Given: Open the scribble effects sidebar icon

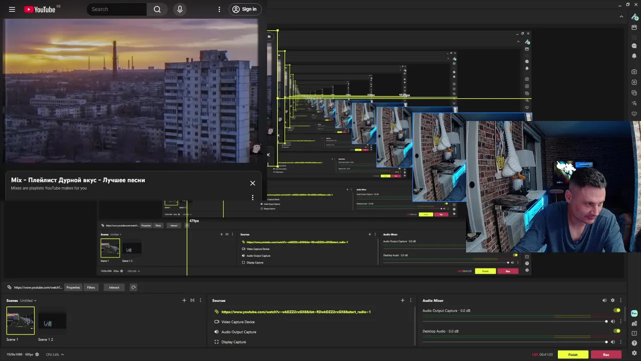Looking at the screenshot, I should tap(634, 103).
